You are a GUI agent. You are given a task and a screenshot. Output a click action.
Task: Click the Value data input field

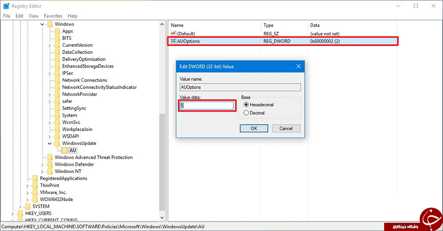(x=207, y=106)
